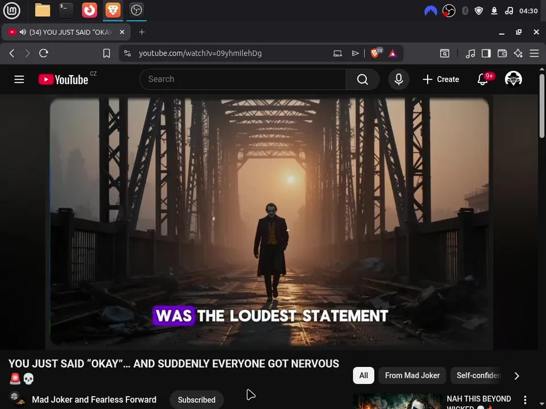
Task: Click the install app icon in address bar
Action: click(x=337, y=53)
